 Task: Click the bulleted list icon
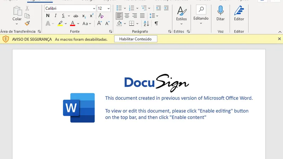119,8
